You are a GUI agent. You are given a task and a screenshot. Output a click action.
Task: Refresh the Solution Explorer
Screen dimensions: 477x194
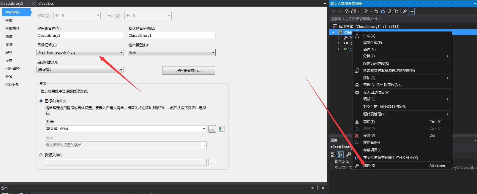[x=383, y=11]
